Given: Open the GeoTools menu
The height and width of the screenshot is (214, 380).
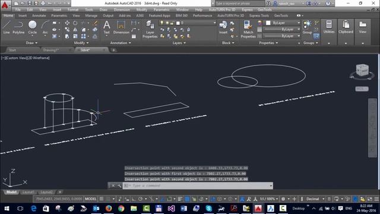Looking at the screenshot, I should coord(265,10).
